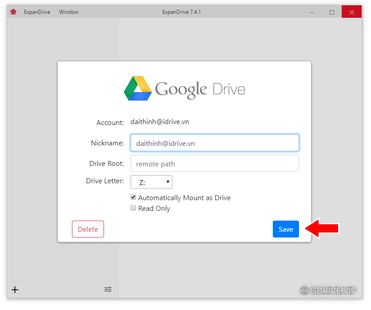This screenshot has width=371, height=310.
Task: Click the Delete button
Action: [88, 229]
